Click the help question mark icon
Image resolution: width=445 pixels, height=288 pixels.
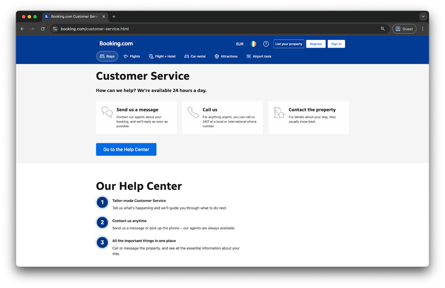click(x=266, y=44)
